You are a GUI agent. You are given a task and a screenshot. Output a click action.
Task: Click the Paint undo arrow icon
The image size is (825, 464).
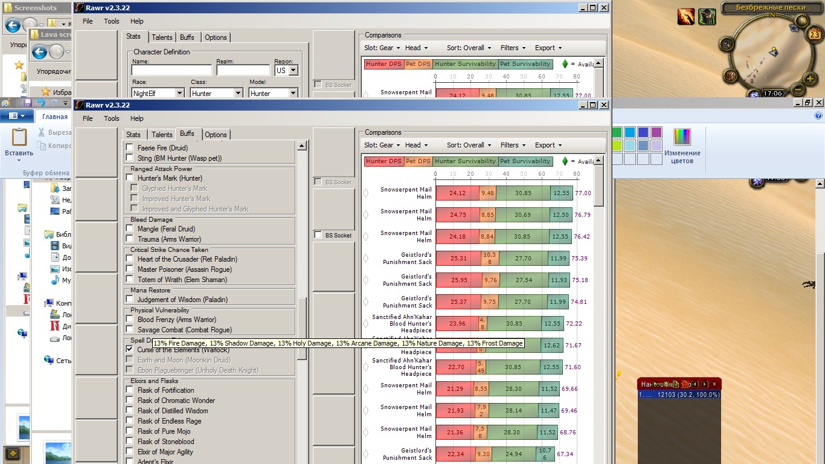(40, 103)
